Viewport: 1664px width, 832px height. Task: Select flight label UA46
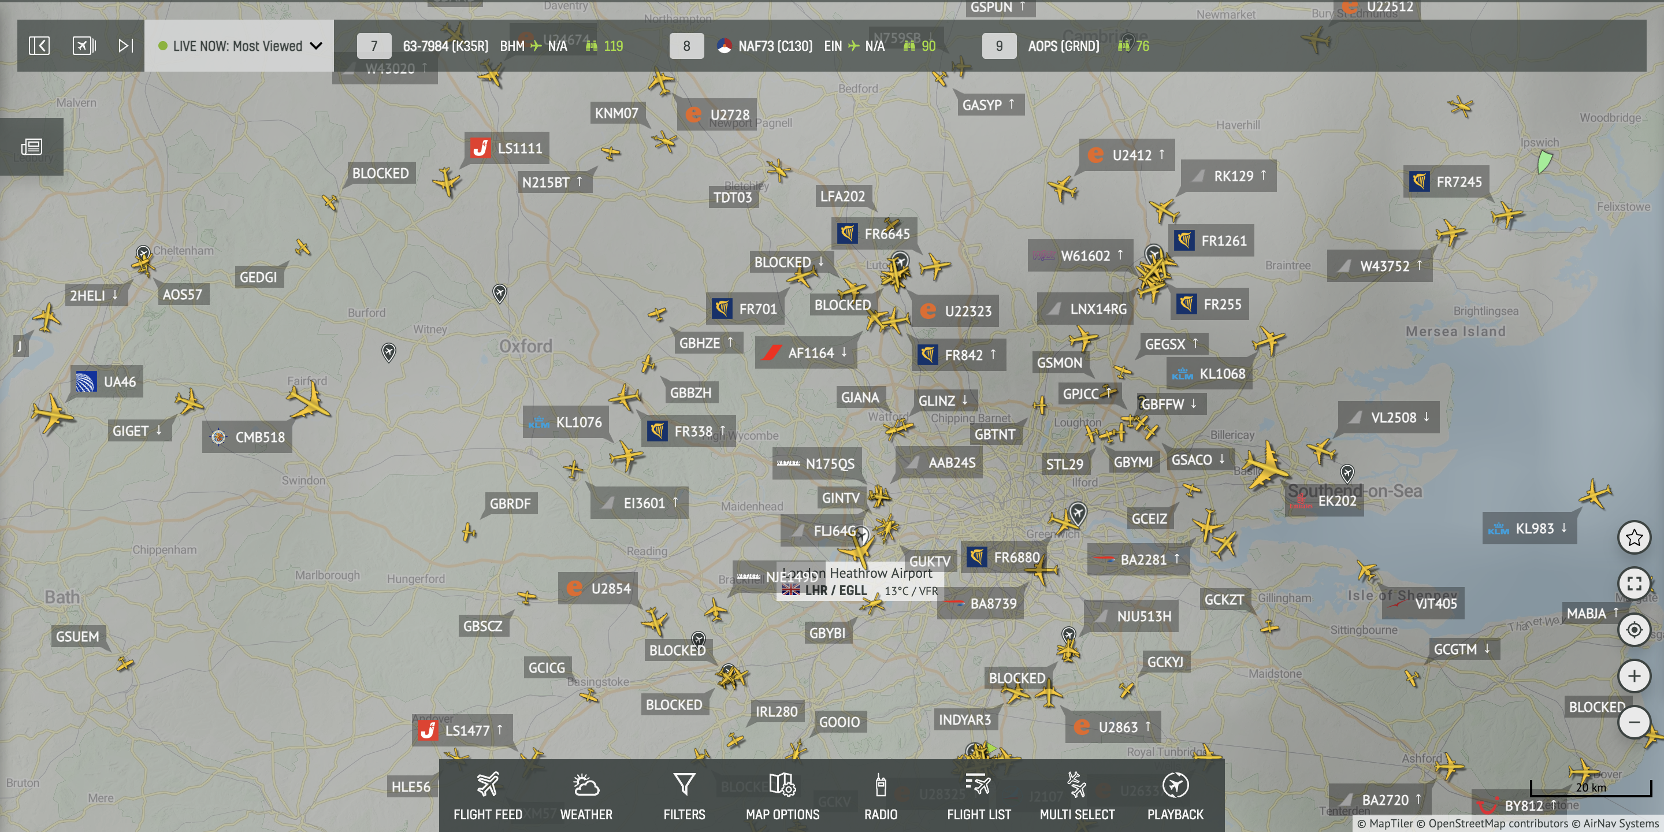pos(106,382)
